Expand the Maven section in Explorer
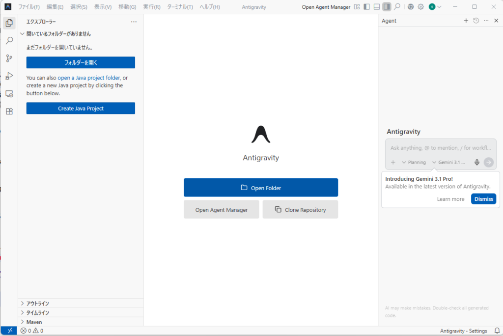Screen dimensions: 503x336 [x=34, y=322]
